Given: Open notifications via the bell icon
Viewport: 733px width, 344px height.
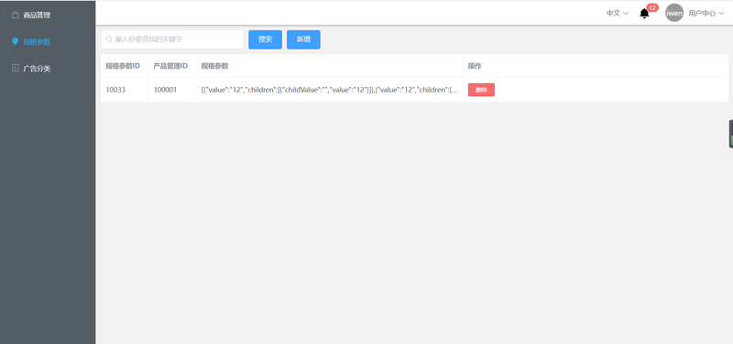Looking at the screenshot, I should coord(644,14).
